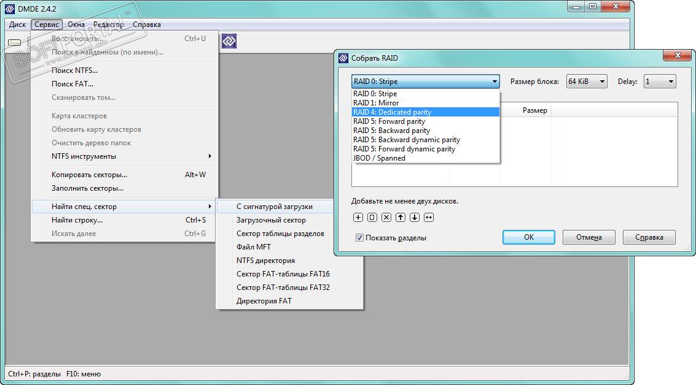
Task: Expand Найти спец. сектор submenu
Action: (125, 207)
